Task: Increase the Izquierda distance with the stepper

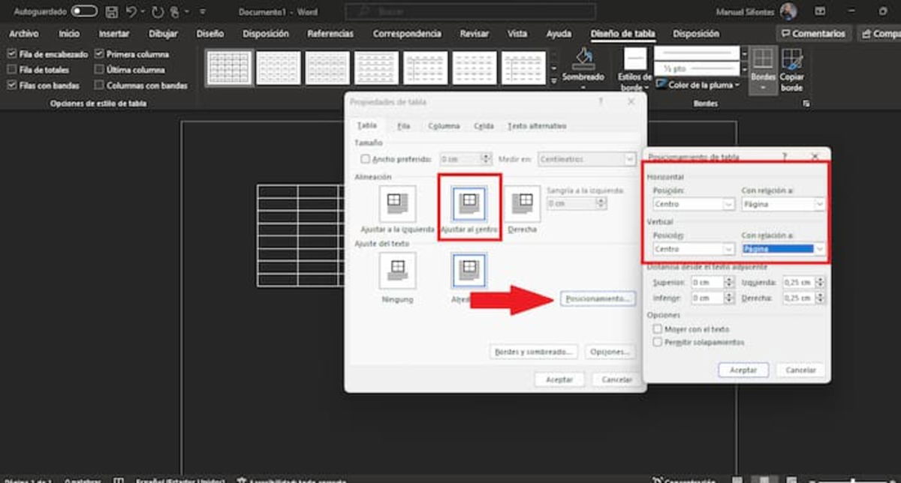Action: (x=820, y=279)
